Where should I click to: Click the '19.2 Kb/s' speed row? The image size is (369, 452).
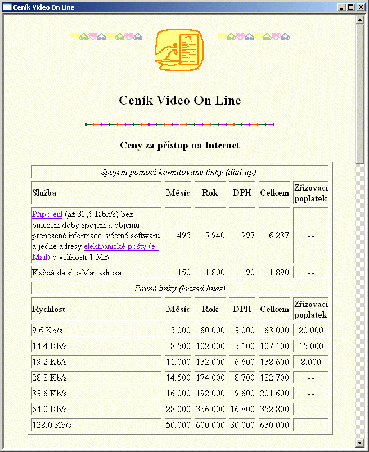click(x=96, y=362)
